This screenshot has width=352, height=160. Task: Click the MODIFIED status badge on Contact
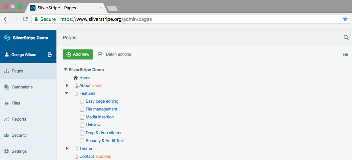coord(103,157)
